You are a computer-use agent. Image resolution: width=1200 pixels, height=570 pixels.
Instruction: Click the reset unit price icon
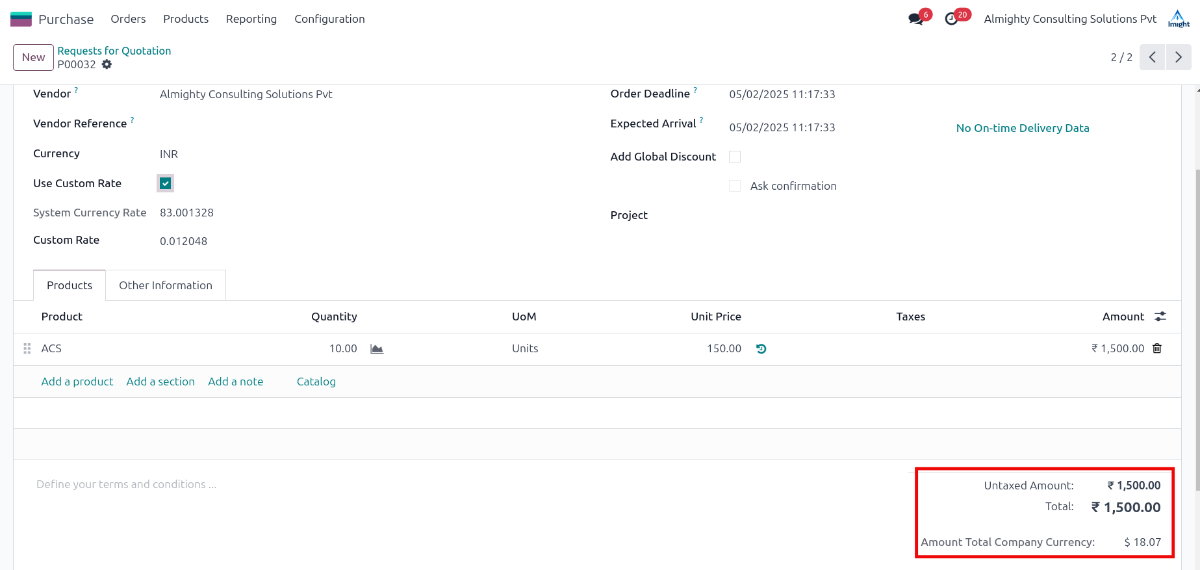[761, 349]
